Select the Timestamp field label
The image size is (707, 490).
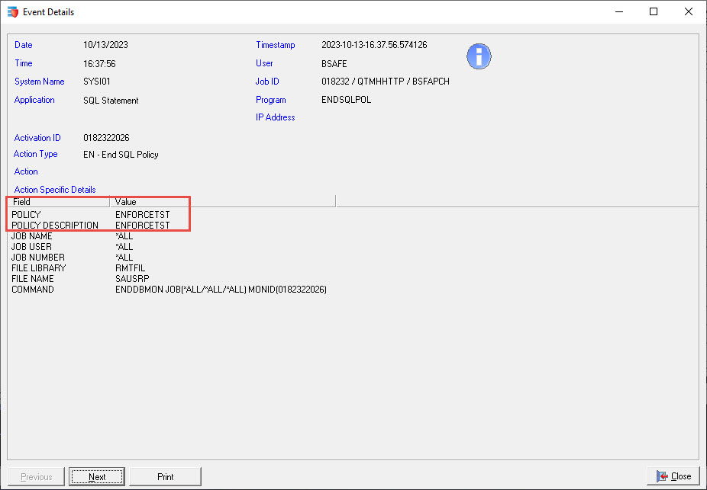pos(274,44)
